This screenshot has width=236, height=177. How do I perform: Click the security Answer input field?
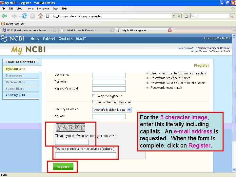(109, 117)
